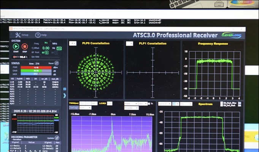Screen dimensions: 259x152
Task: Open the PLP0 Constellation selector dropdown
Action: click(73, 43)
